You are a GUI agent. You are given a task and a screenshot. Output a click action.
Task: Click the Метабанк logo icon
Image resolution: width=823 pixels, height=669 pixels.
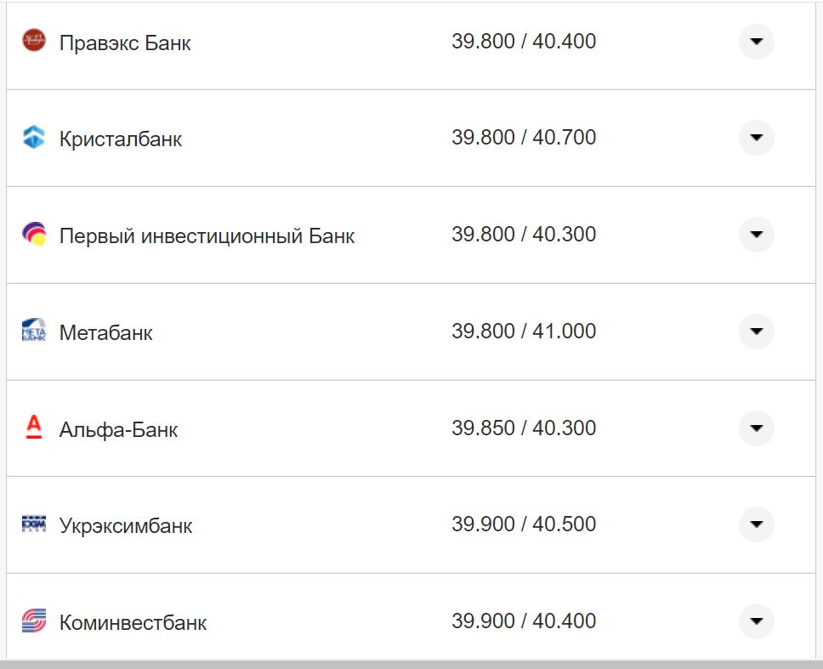coord(34,331)
